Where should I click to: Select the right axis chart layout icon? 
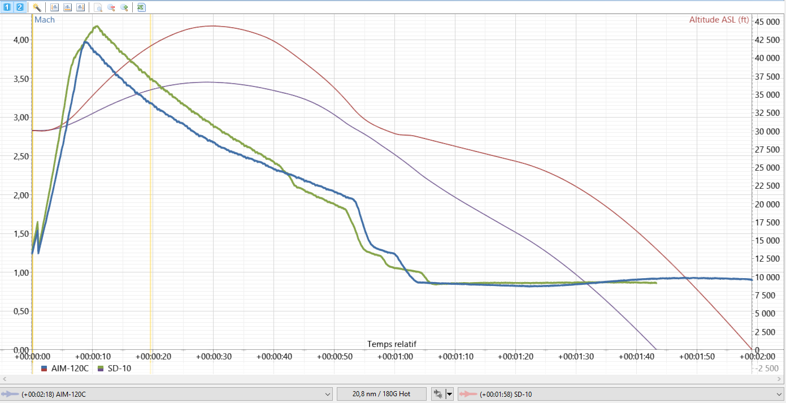tap(80, 7)
